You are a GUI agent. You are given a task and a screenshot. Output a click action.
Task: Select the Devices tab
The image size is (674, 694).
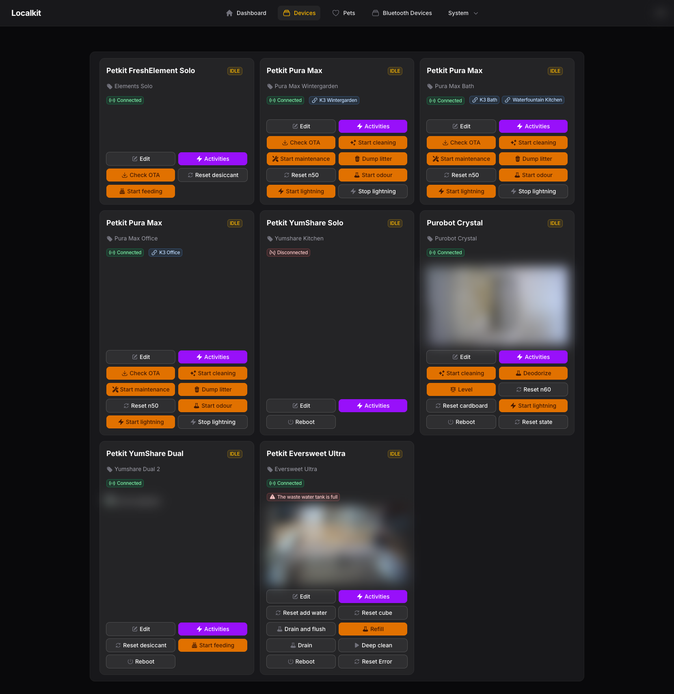tap(299, 13)
